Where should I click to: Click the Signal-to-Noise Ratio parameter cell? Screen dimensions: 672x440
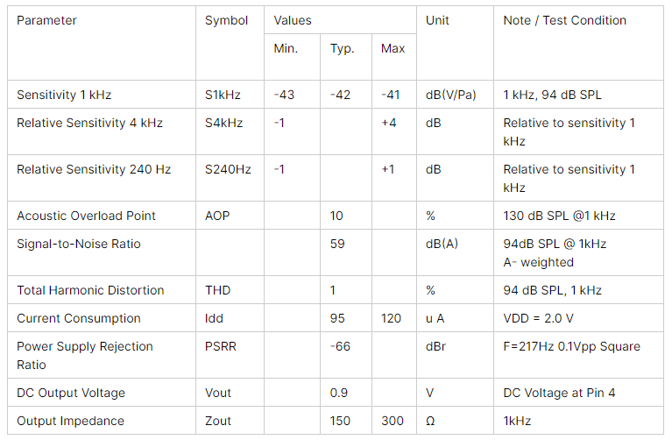[78, 244]
